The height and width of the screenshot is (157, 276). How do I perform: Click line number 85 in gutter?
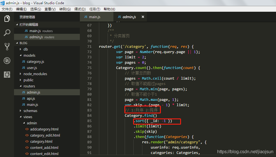(x=89, y=121)
